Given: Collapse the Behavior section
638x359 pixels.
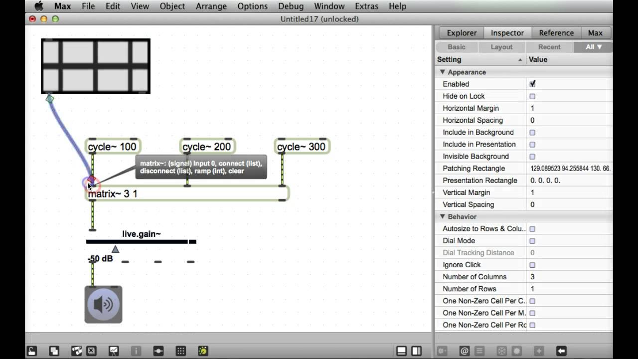Looking at the screenshot, I should pyautogui.click(x=442, y=217).
